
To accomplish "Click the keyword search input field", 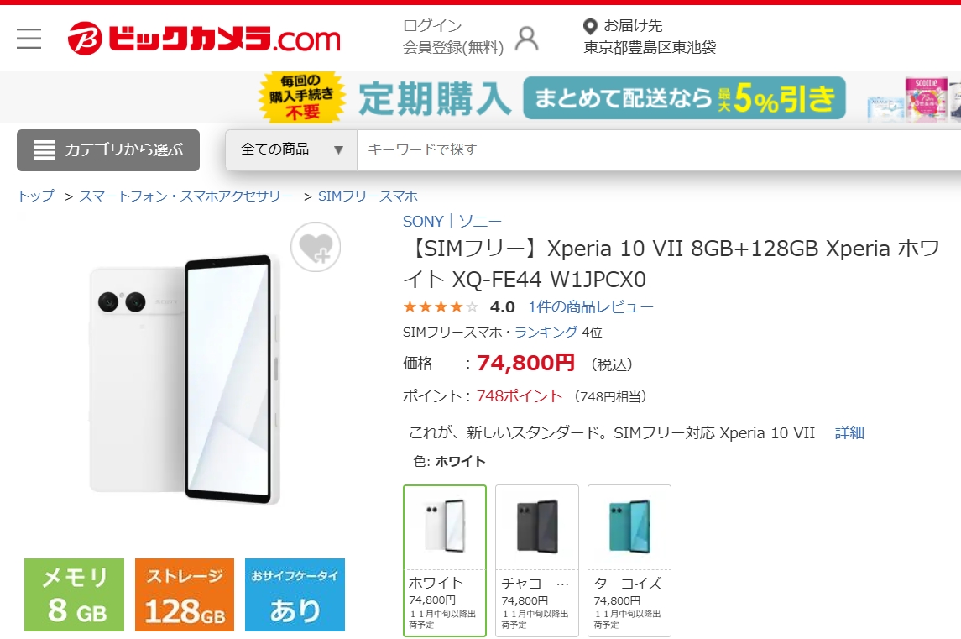I will coord(659,149).
